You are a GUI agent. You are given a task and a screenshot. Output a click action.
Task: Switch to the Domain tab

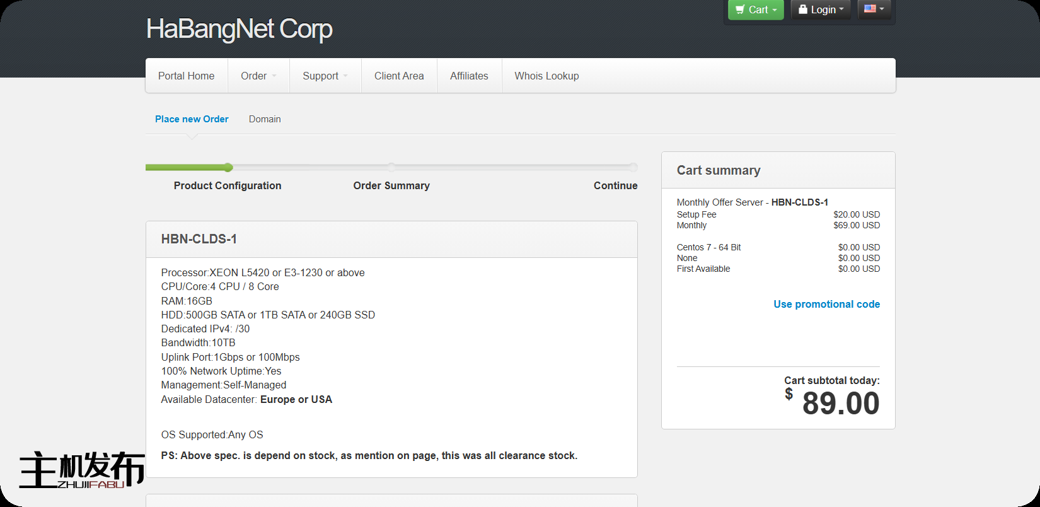coord(265,119)
